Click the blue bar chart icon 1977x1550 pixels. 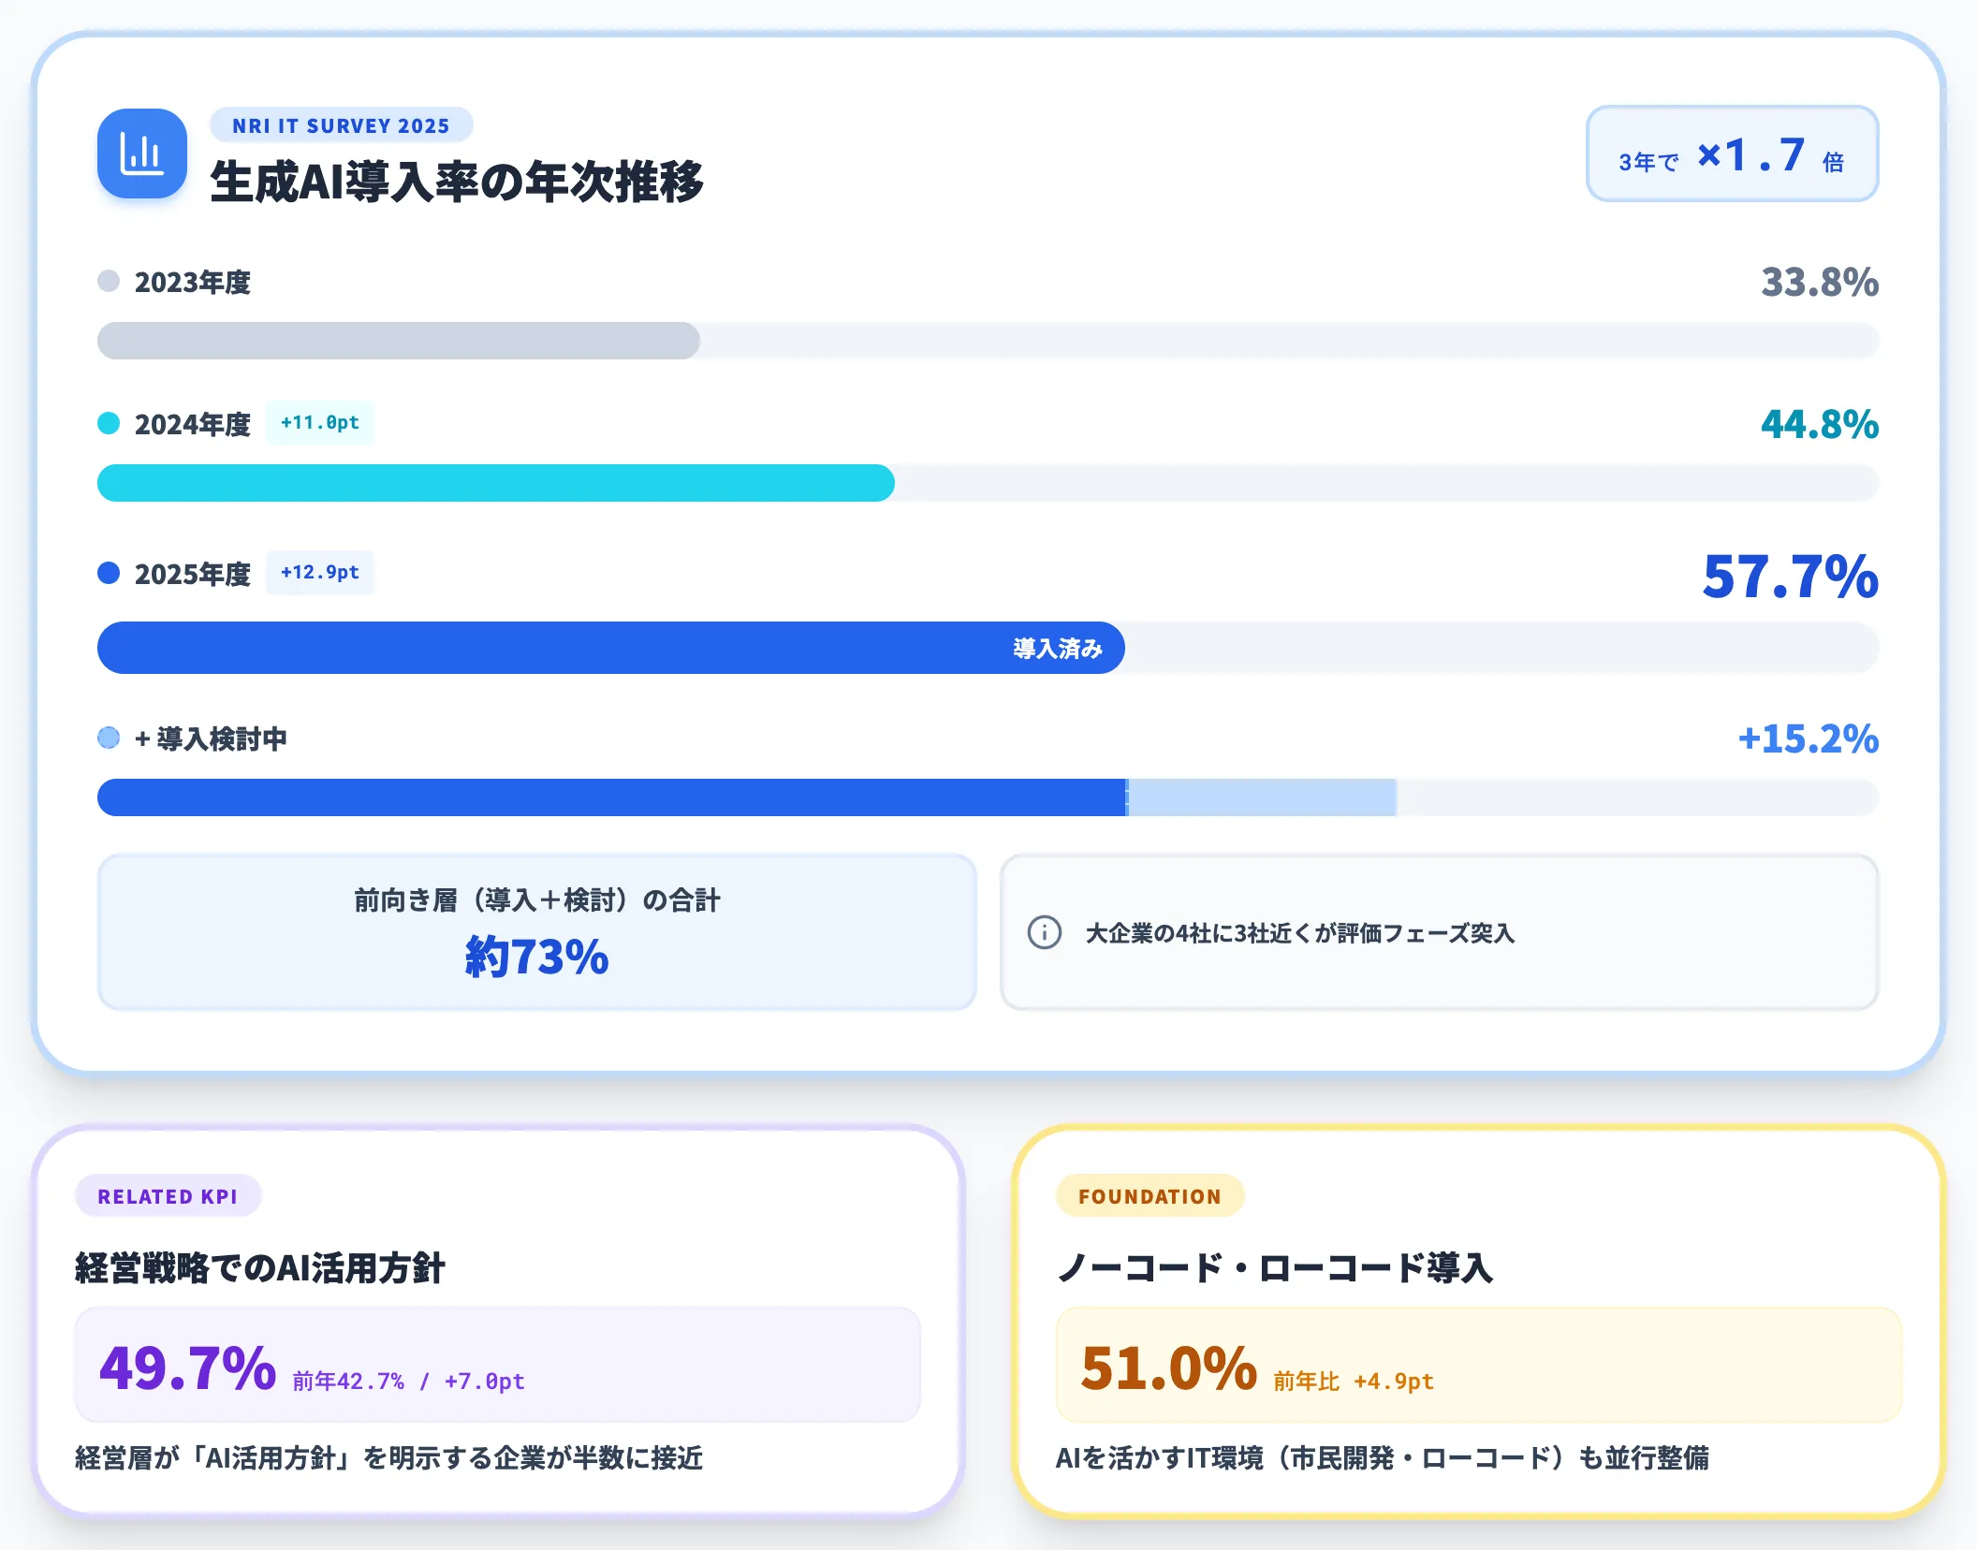pos(142,154)
